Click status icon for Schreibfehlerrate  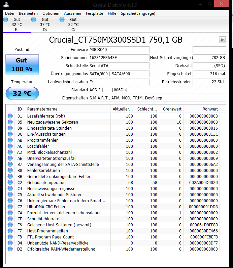point(10,219)
